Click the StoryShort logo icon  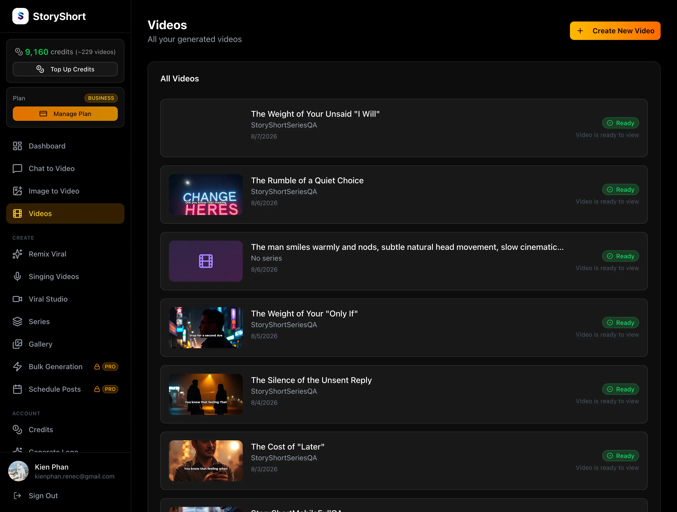20,16
